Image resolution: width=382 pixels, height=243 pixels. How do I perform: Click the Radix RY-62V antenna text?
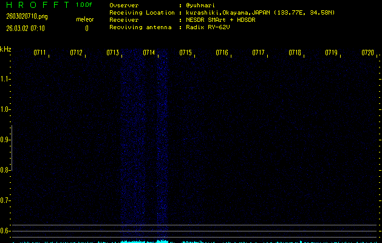[x=208, y=27]
